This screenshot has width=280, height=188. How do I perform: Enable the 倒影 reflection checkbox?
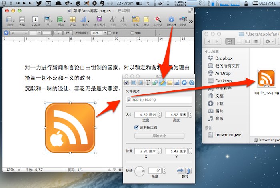(x=132, y=33)
